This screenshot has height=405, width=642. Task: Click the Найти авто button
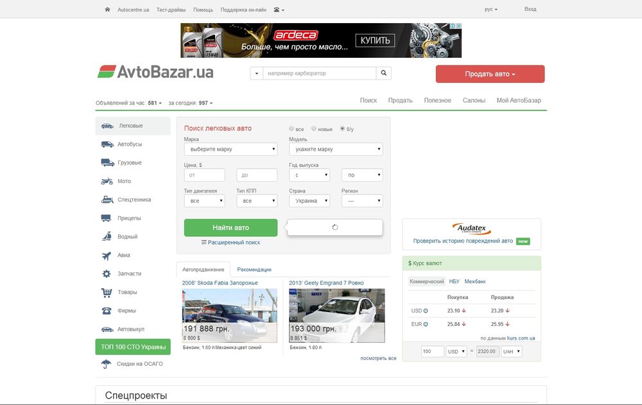230,228
